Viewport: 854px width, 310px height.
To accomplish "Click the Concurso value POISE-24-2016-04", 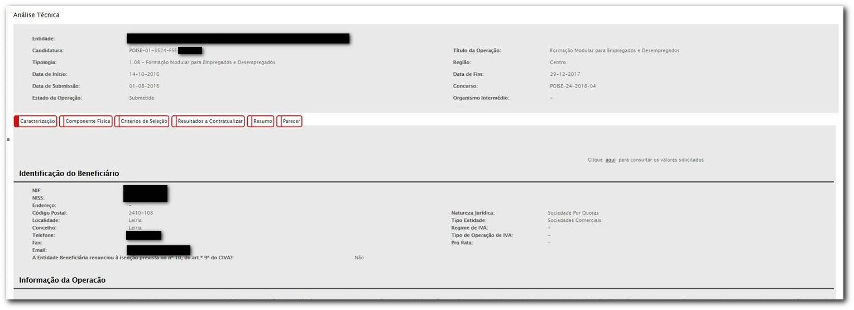I will [x=573, y=86].
